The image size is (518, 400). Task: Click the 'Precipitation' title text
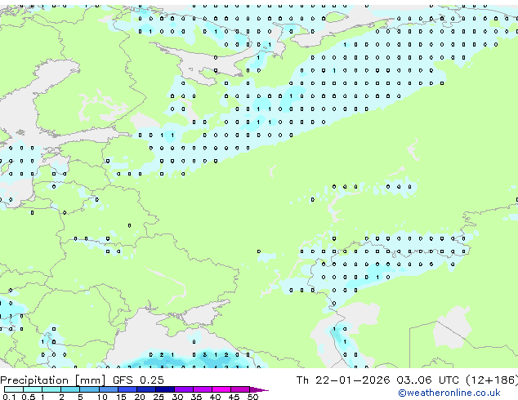pyautogui.click(x=34, y=380)
